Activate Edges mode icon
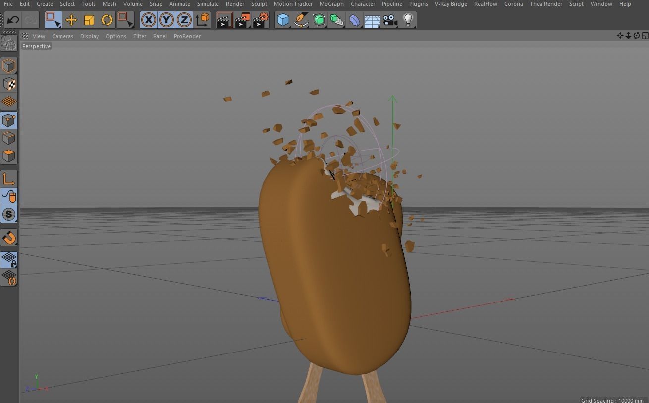Viewport: 649px width, 403px height. click(x=9, y=138)
